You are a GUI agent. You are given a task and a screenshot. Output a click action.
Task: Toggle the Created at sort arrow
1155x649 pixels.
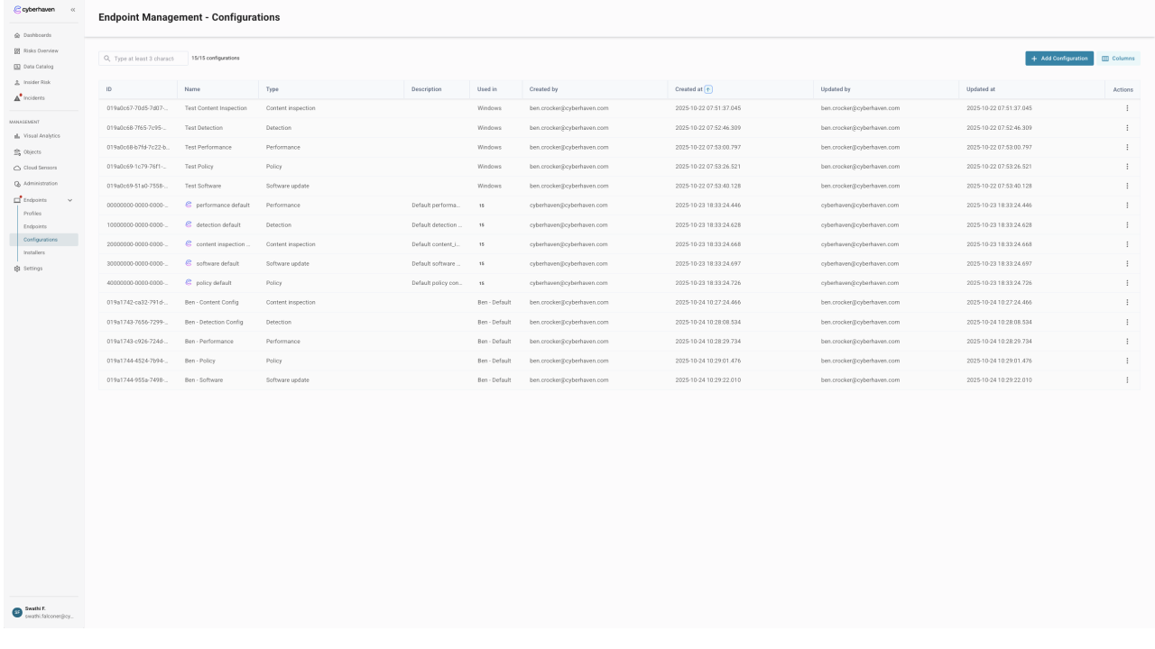[x=708, y=89]
